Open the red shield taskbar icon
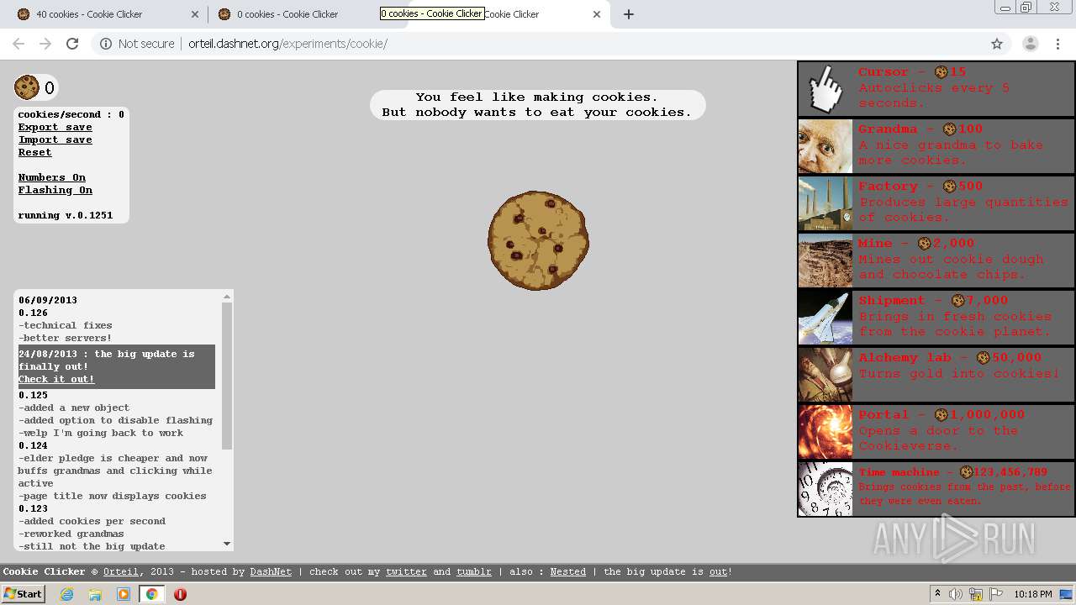Screen dimensions: 1076x605 coord(180,594)
